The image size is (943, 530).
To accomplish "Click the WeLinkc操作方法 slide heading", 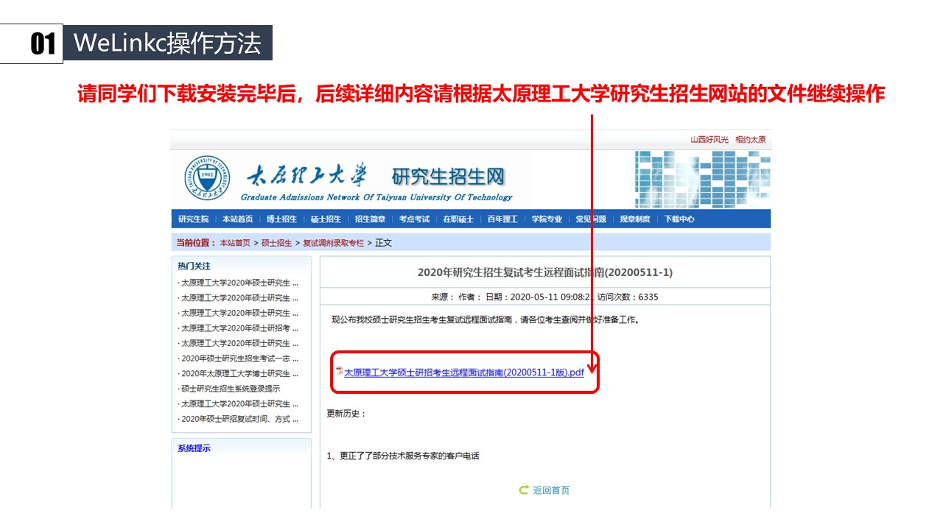I will point(168,43).
